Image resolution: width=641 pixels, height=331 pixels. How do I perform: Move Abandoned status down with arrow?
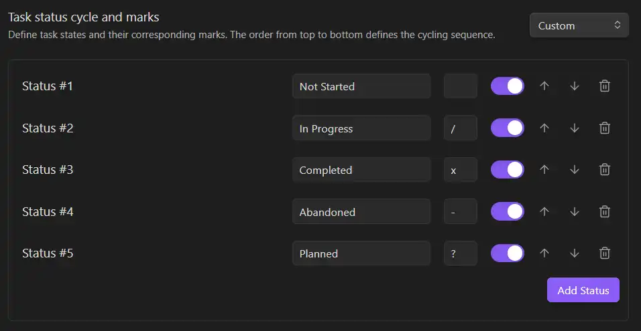[575, 211]
